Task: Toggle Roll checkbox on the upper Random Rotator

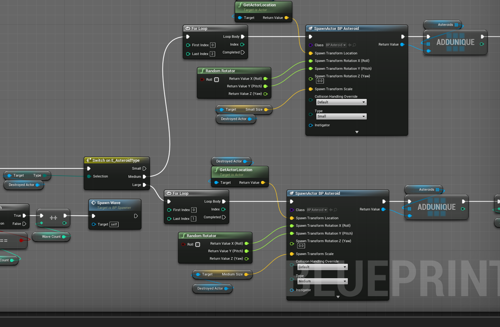Action: click(216, 79)
